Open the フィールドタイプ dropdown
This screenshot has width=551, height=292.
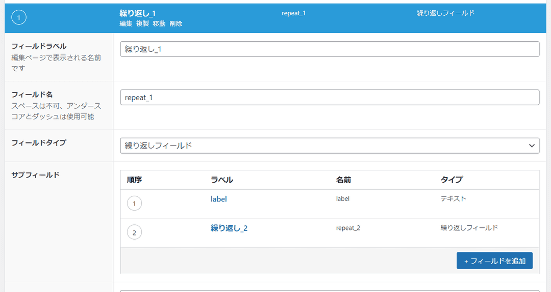coord(329,145)
